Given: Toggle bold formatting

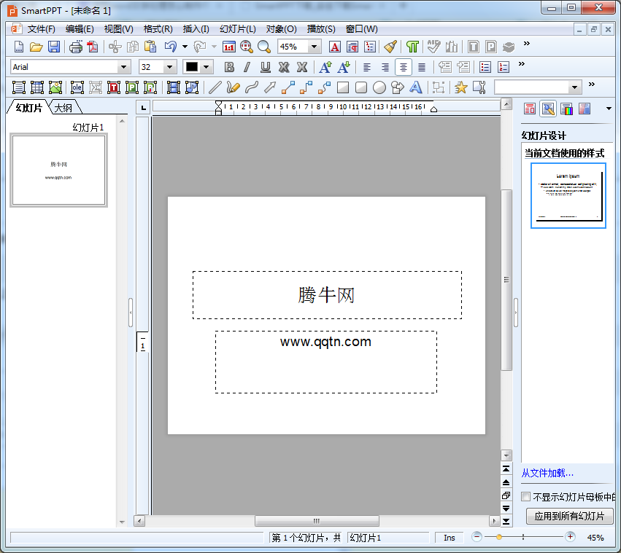Looking at the screenshot, I should 229,67.
